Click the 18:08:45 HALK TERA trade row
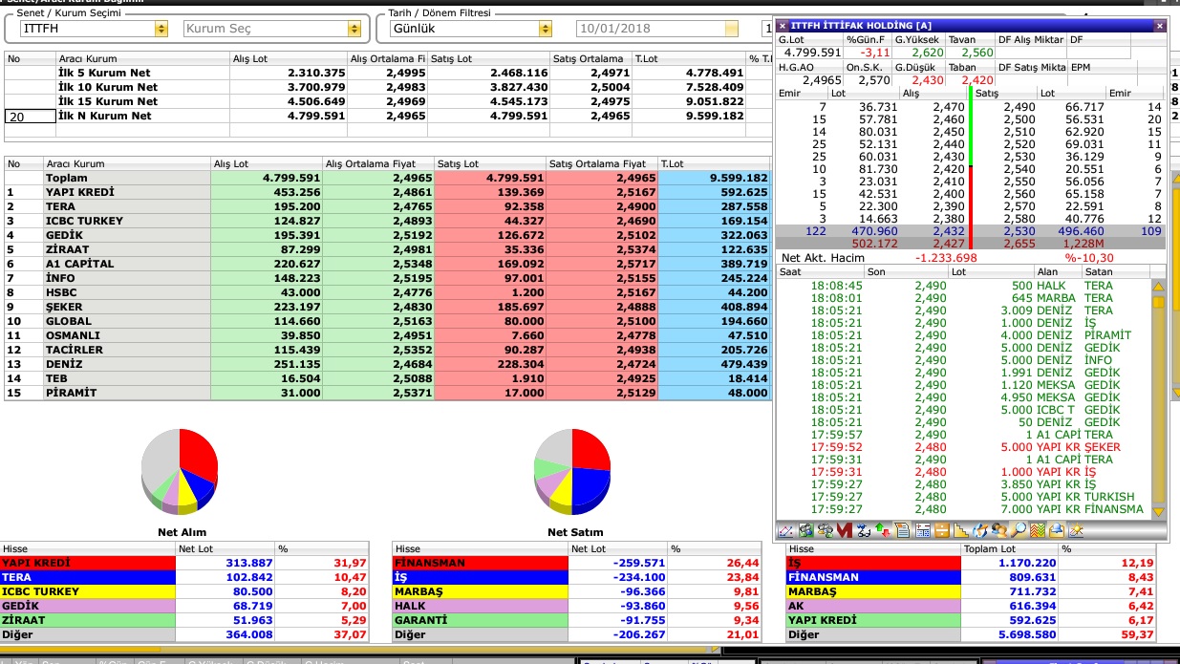This screenshot has width=1180, height=664. 964,286
